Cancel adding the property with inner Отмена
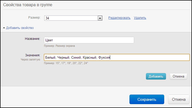Screen dimensions: 192x108 pos(178,76)
